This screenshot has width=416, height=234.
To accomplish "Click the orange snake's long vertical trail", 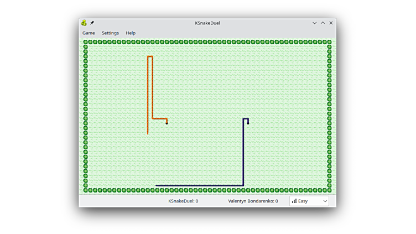I will [x=148, y=94].
